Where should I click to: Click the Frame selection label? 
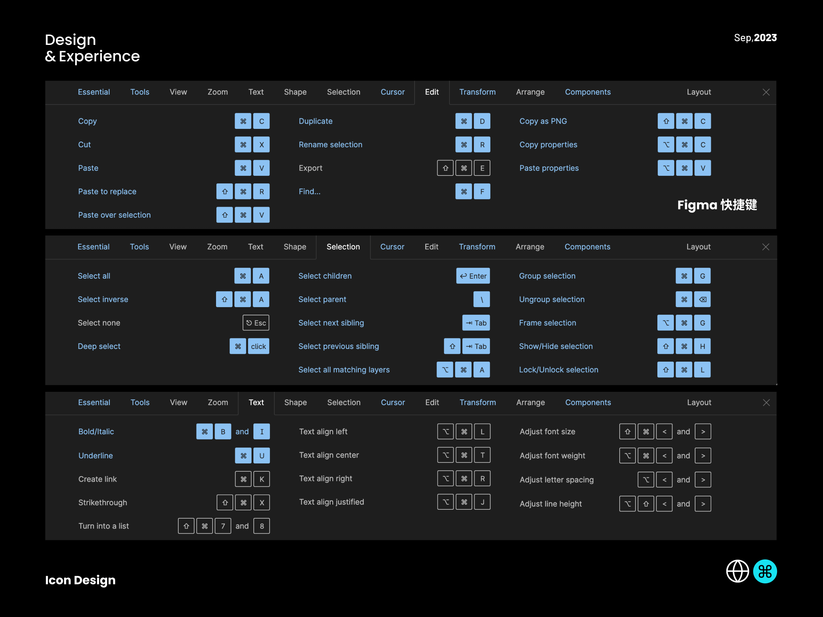(547, 323)
